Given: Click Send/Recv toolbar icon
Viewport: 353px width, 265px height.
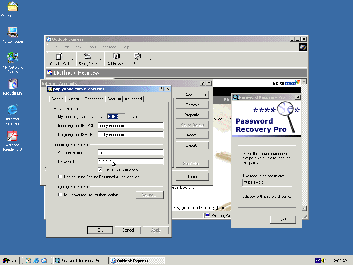Looking at the screenshot, I should 88,59.
